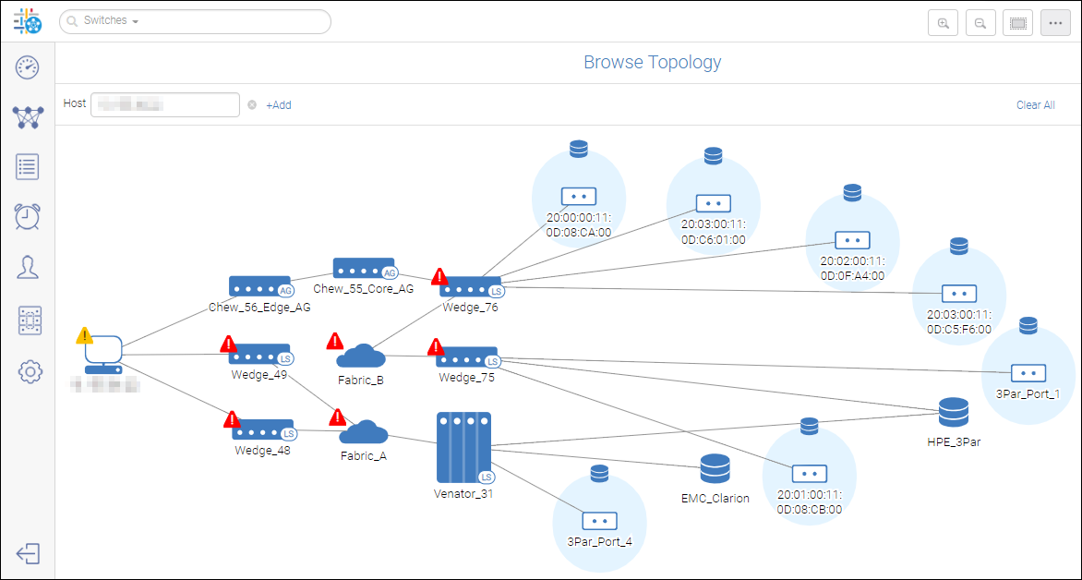
Task: Click the zoom out magnifier button
Action: 980,24
